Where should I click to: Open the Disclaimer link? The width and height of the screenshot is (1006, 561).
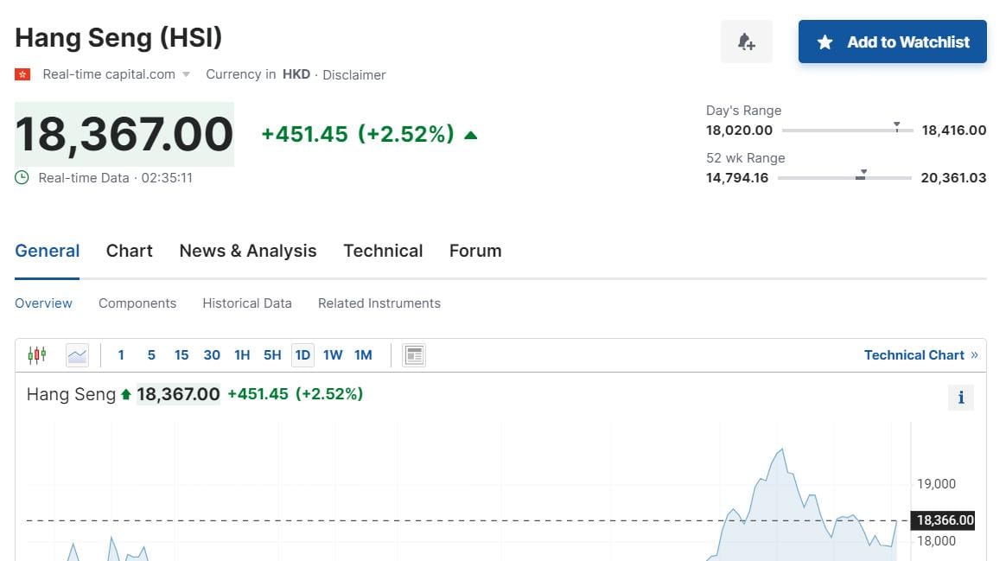pos(354,74)
